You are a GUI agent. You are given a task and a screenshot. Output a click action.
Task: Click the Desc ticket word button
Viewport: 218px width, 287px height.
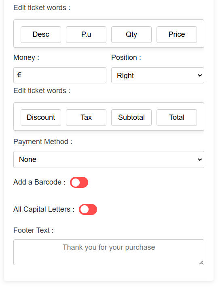[41, 34]
